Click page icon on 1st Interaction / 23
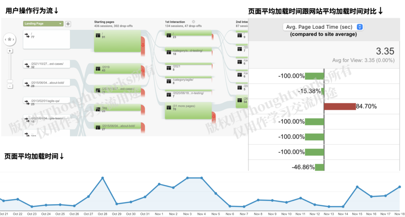The height and width of the screenshot is (217, 405). [168, 35]
